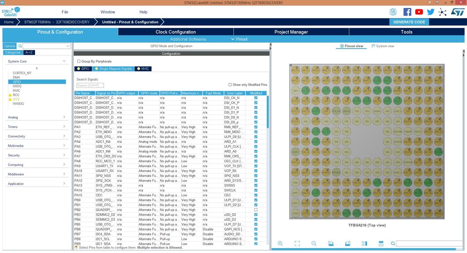This screenshot has width=467, height=253.
Task: Open the Facebook icon link
Action: 407,12
